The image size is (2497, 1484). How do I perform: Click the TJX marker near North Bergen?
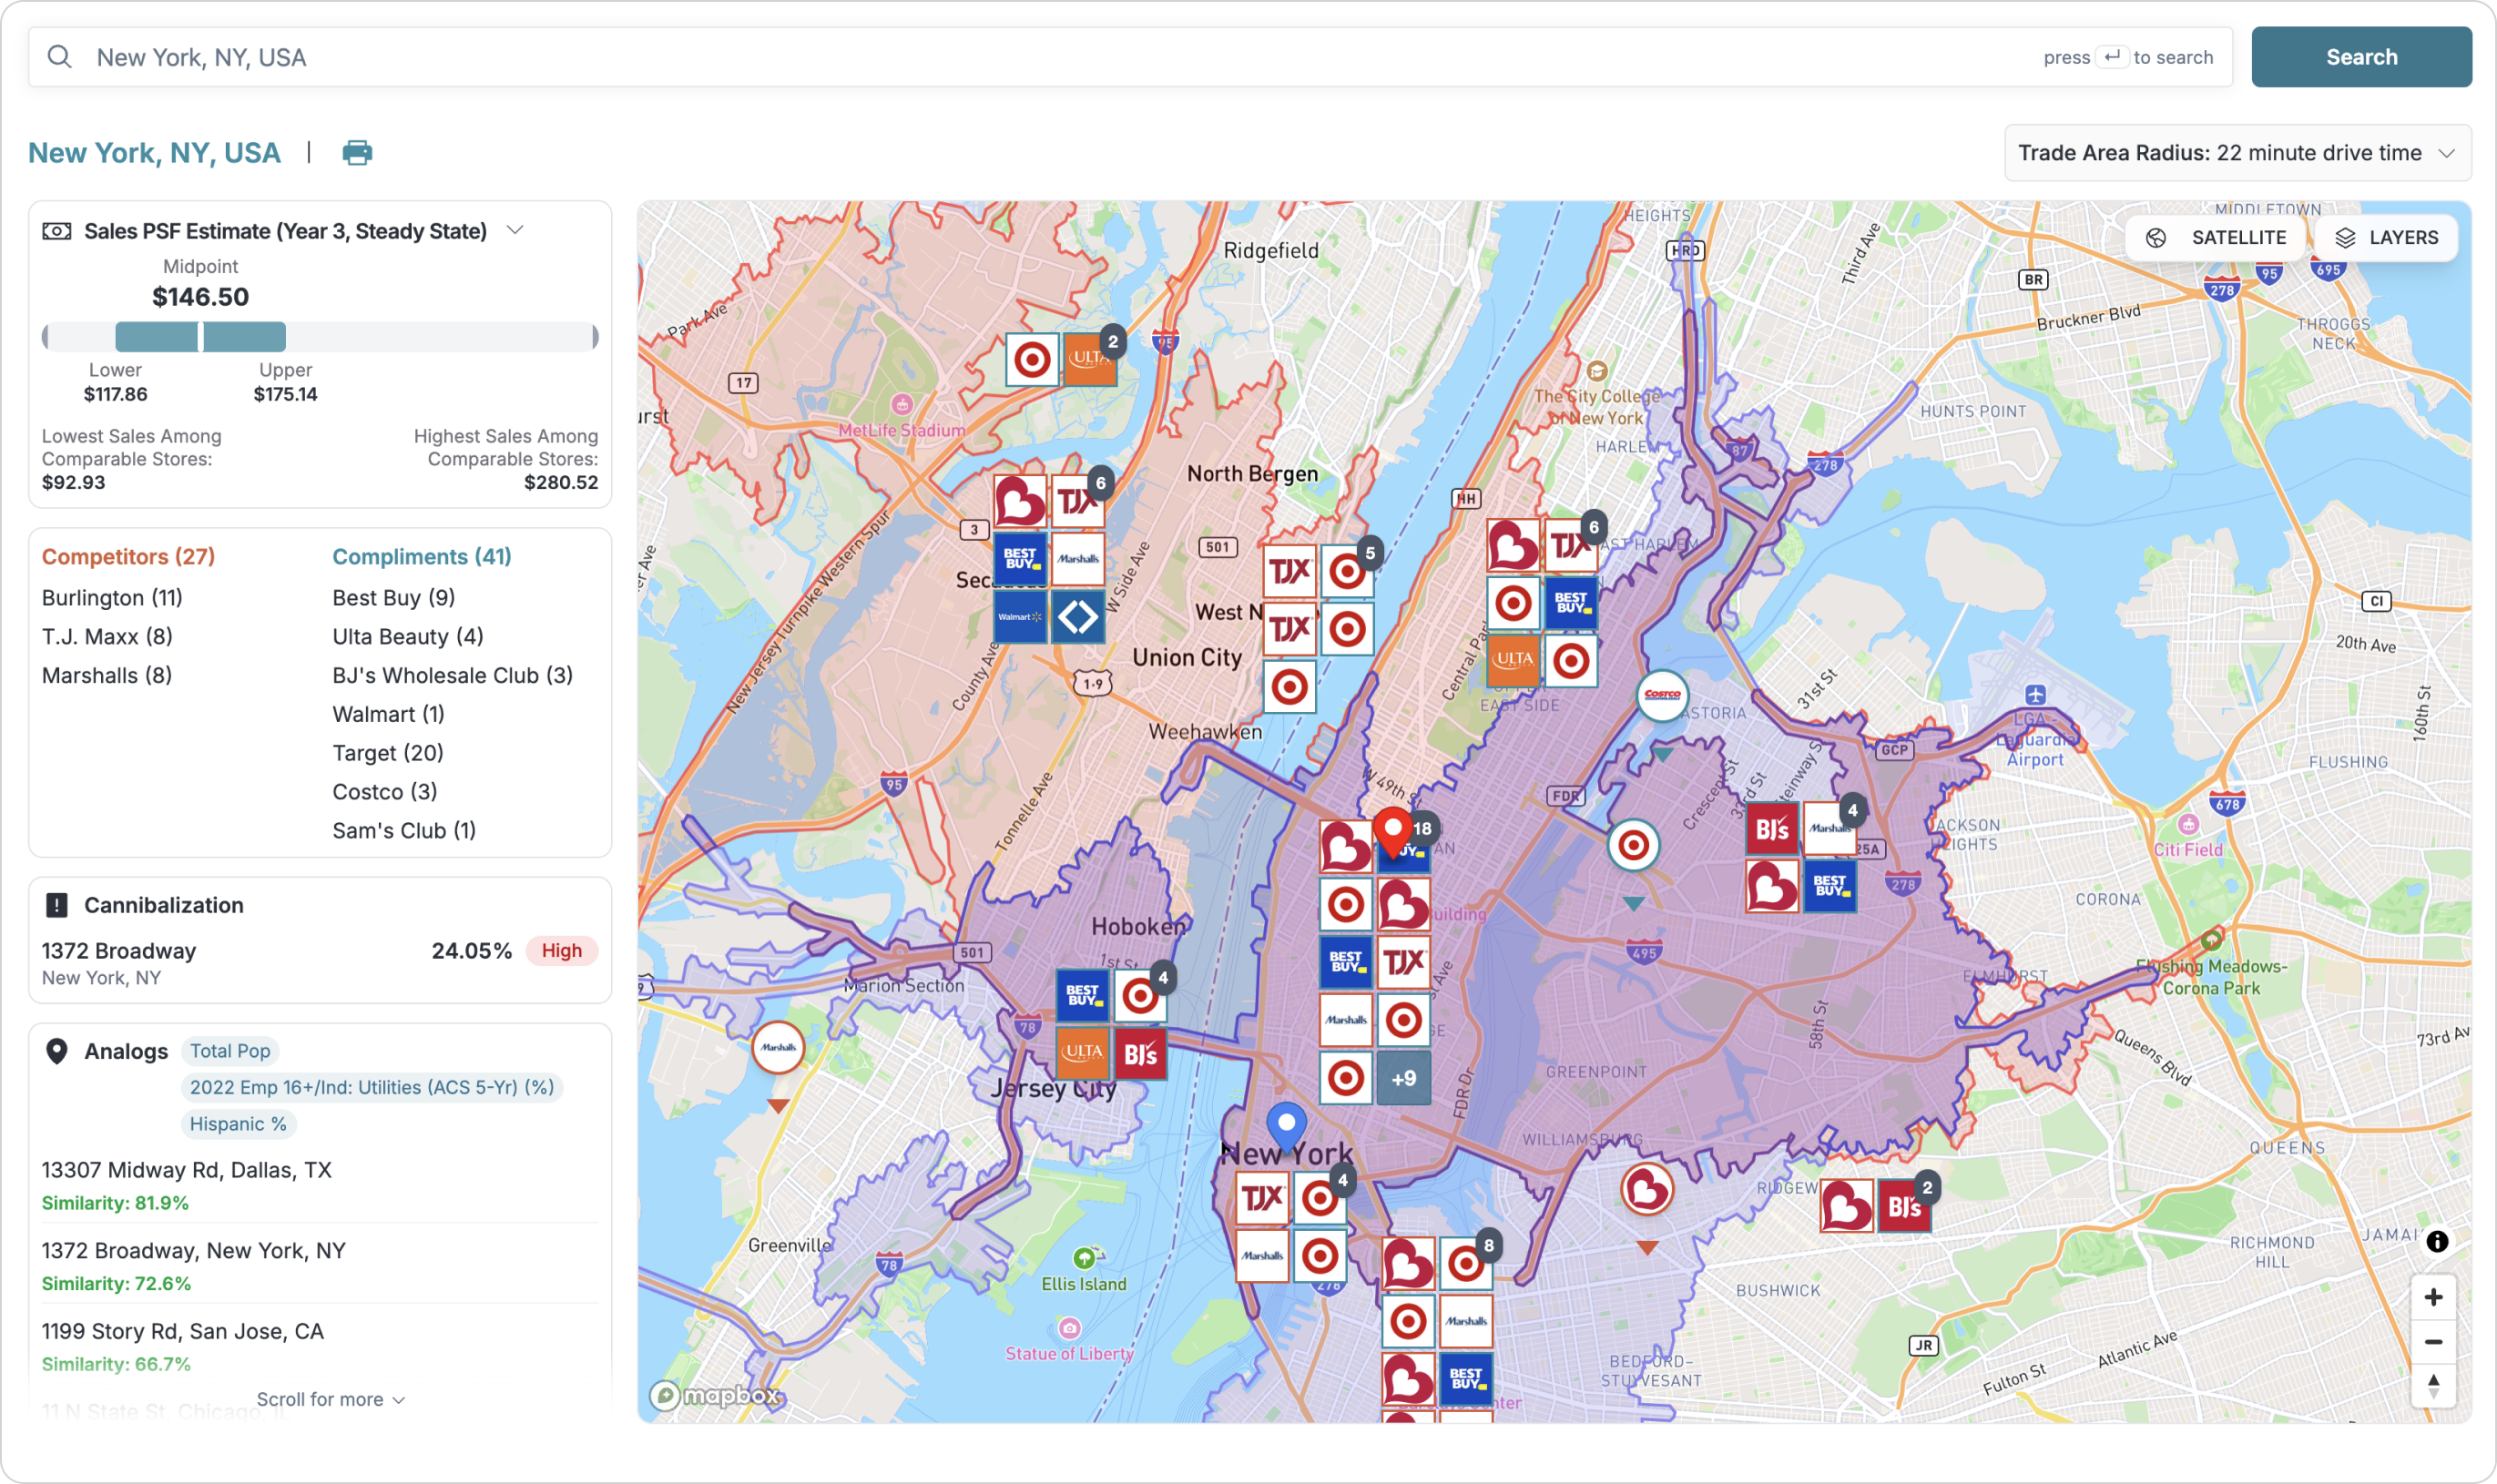coord(1289,572)
